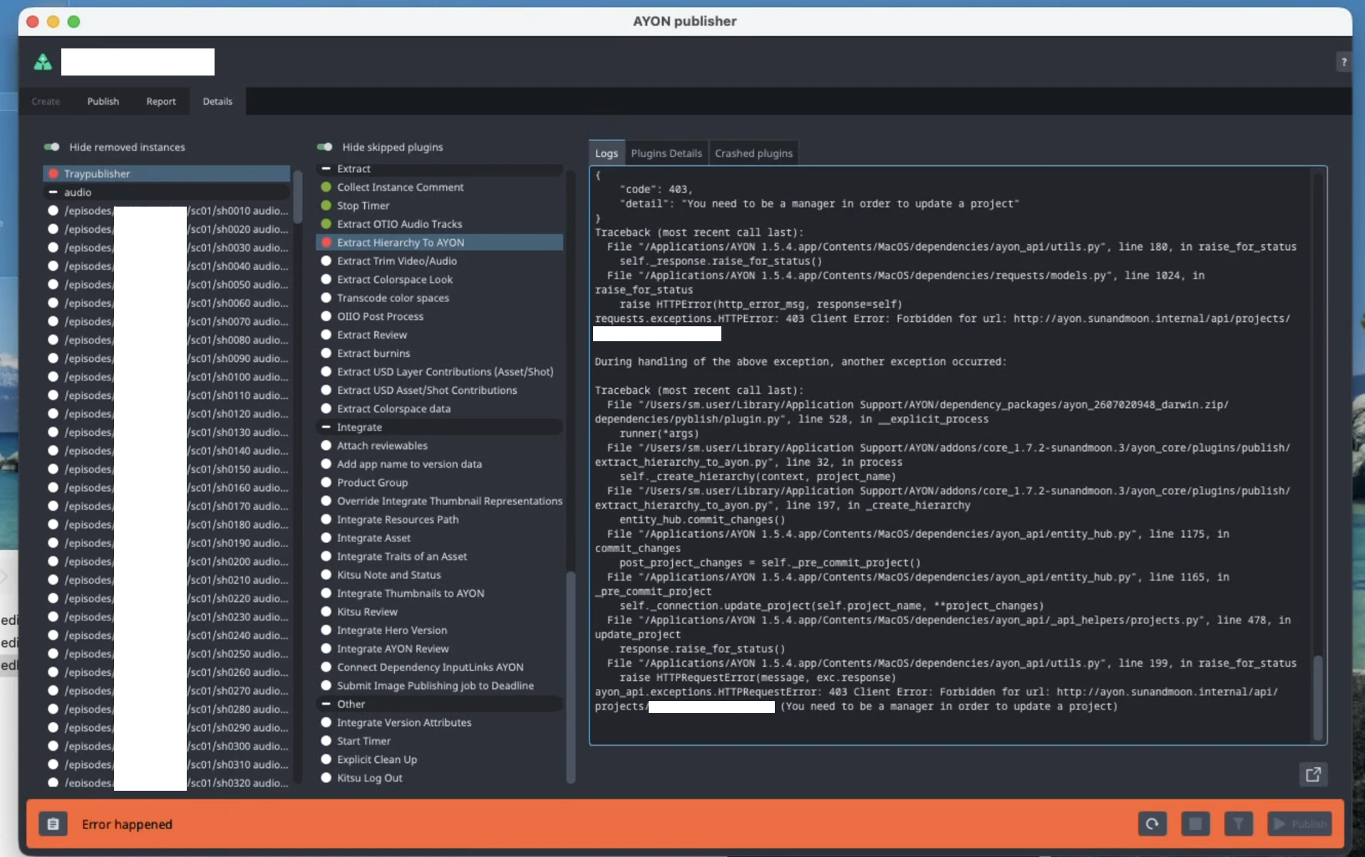Open the help question mark button

pyautogui.click(x=1344, y=63)
